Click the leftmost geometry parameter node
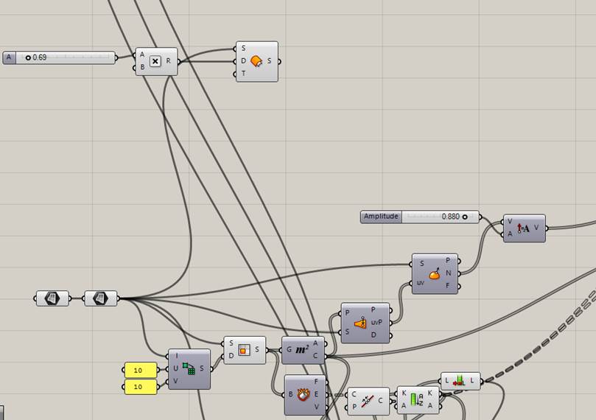This screenshot has width=596, height=420. coord(52,298)
